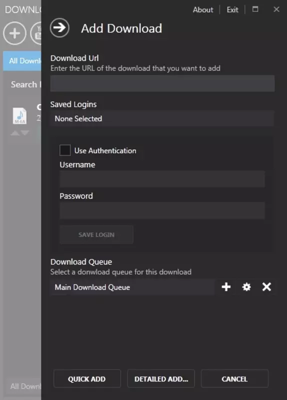
Task: Click the QUICK ADD button
Action: (x=87, y=378)
